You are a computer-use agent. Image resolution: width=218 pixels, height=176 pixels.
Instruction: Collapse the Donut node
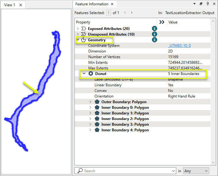click(x=84, y=74)
